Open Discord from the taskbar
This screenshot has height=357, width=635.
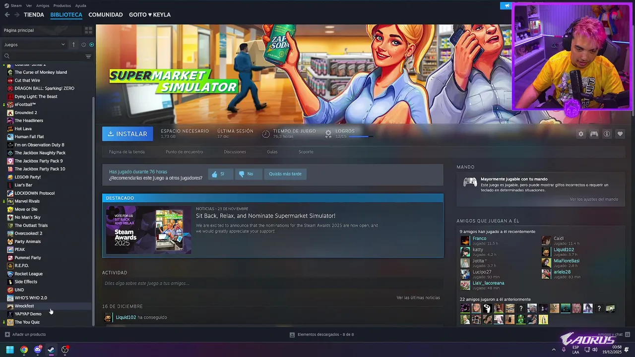tap(38, 350)
